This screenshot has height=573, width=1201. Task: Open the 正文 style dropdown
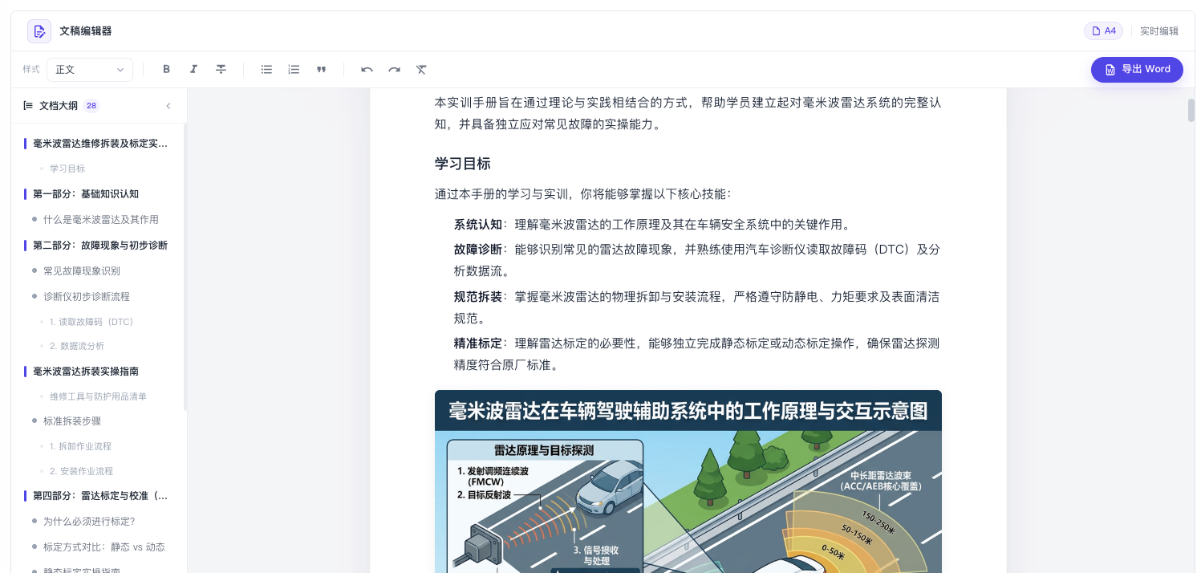pos(90,70)
